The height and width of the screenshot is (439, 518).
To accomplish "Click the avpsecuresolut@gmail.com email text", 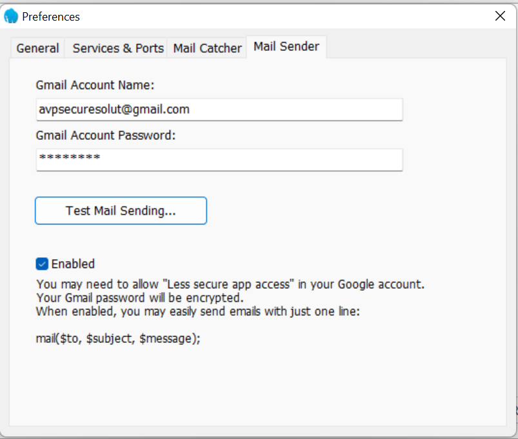I will click(x=114, y=110).
